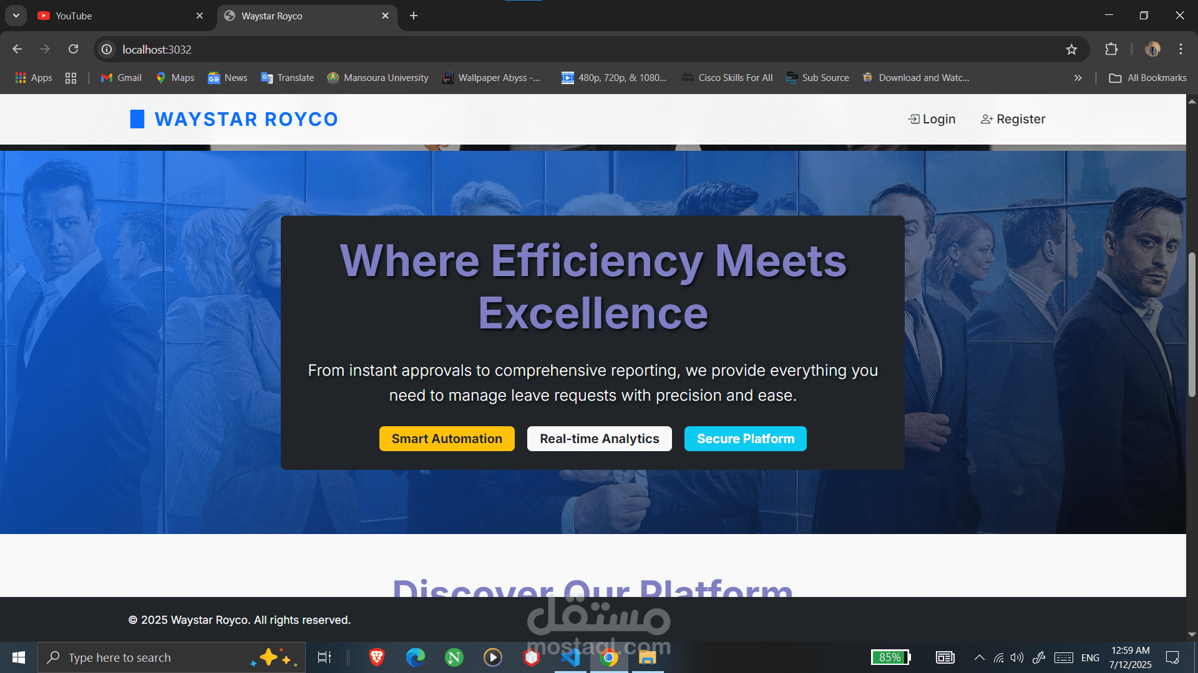Open File Explorer from the taskbar
Screen dimensions: 1198x673
[648, 657]
